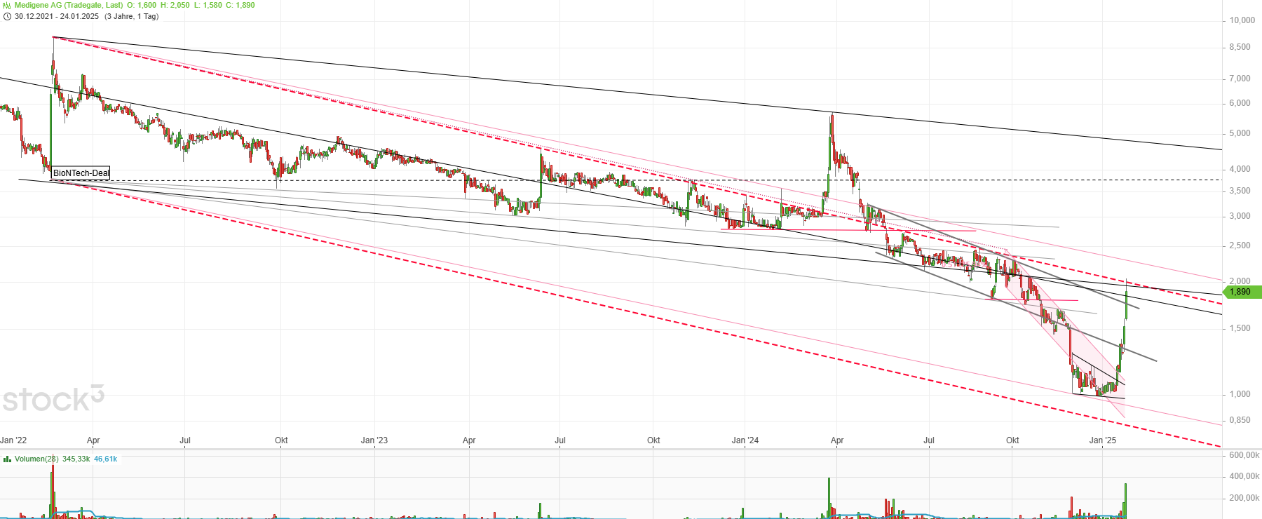Click the clock icon next to the date range
Screen dimensions: 1262x519
(x=6, y=16)
